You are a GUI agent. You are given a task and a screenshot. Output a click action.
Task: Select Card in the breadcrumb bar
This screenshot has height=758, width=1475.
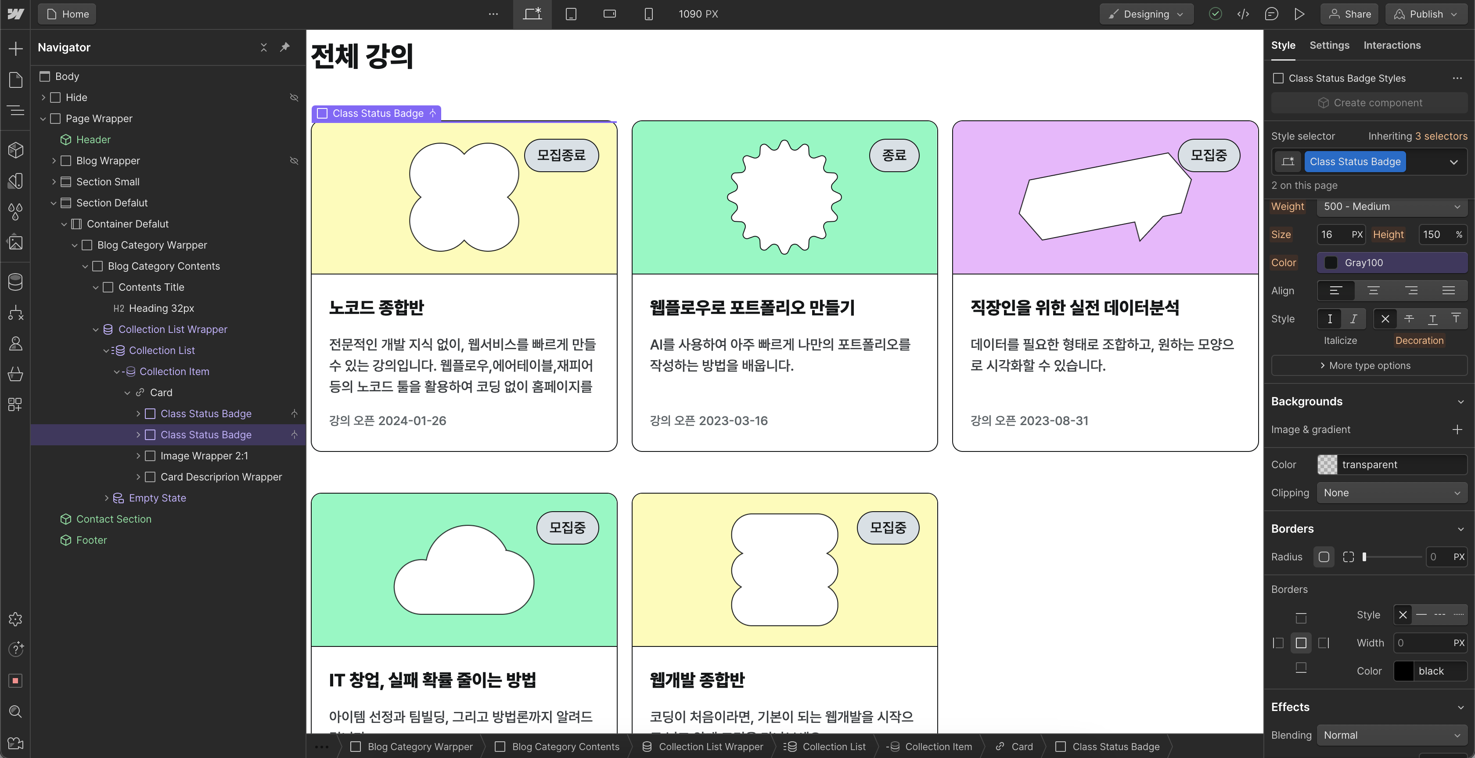coord(1014,747)
